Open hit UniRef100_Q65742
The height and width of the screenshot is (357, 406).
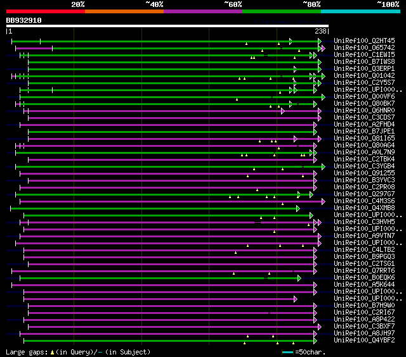pyautogui.click(x=364, y=47)
